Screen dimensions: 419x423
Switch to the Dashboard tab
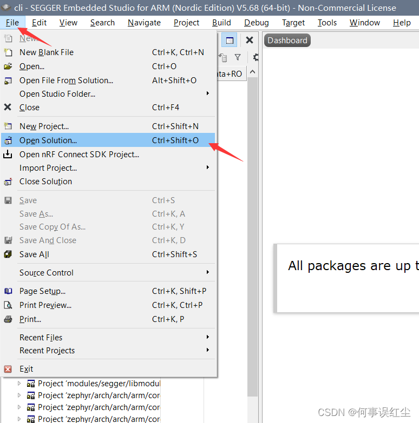point(287,40)
